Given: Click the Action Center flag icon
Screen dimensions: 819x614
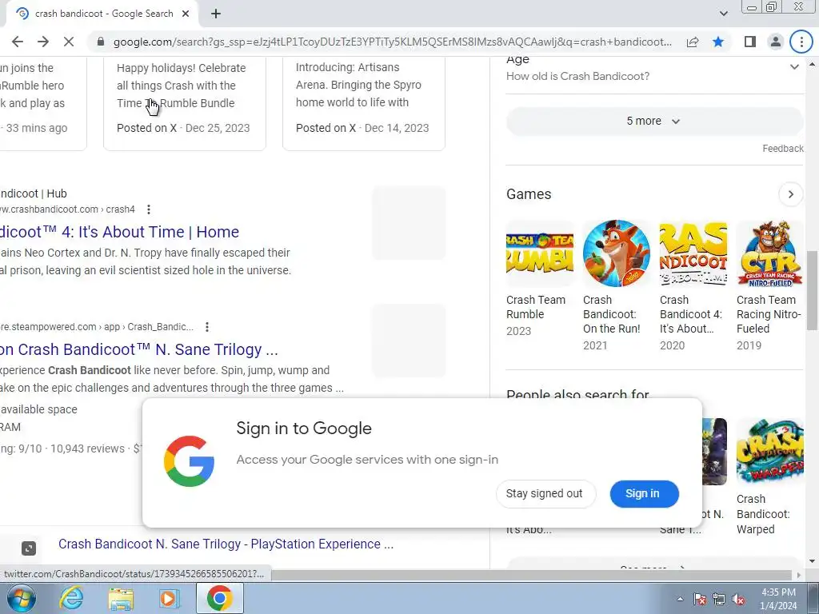Looking at the screenshot, I should point(699,599).
